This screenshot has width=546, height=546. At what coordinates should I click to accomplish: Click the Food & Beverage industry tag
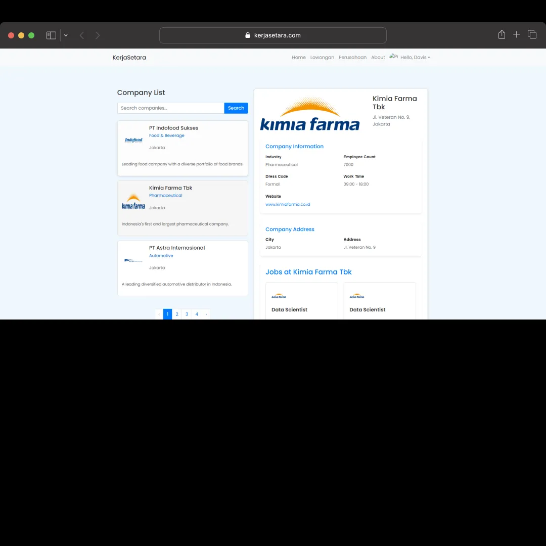pyautogui.click(x=166, y=135)
